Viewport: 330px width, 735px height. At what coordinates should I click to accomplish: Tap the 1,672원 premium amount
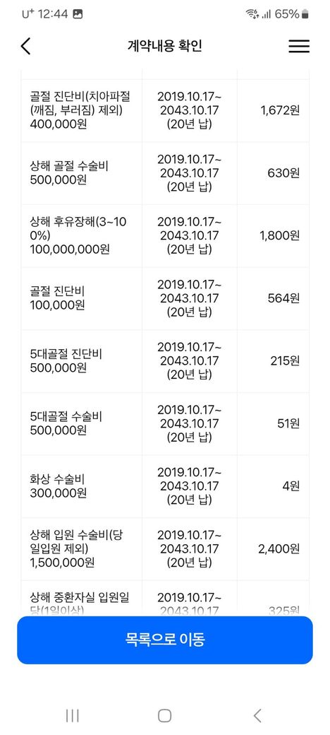(x=279, y=110)
